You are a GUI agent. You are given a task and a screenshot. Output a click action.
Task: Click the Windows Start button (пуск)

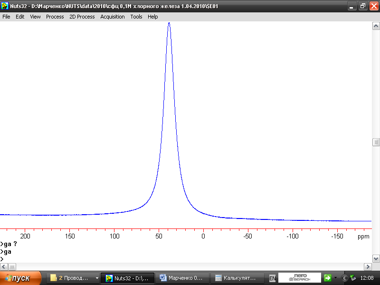pos(20,278)
